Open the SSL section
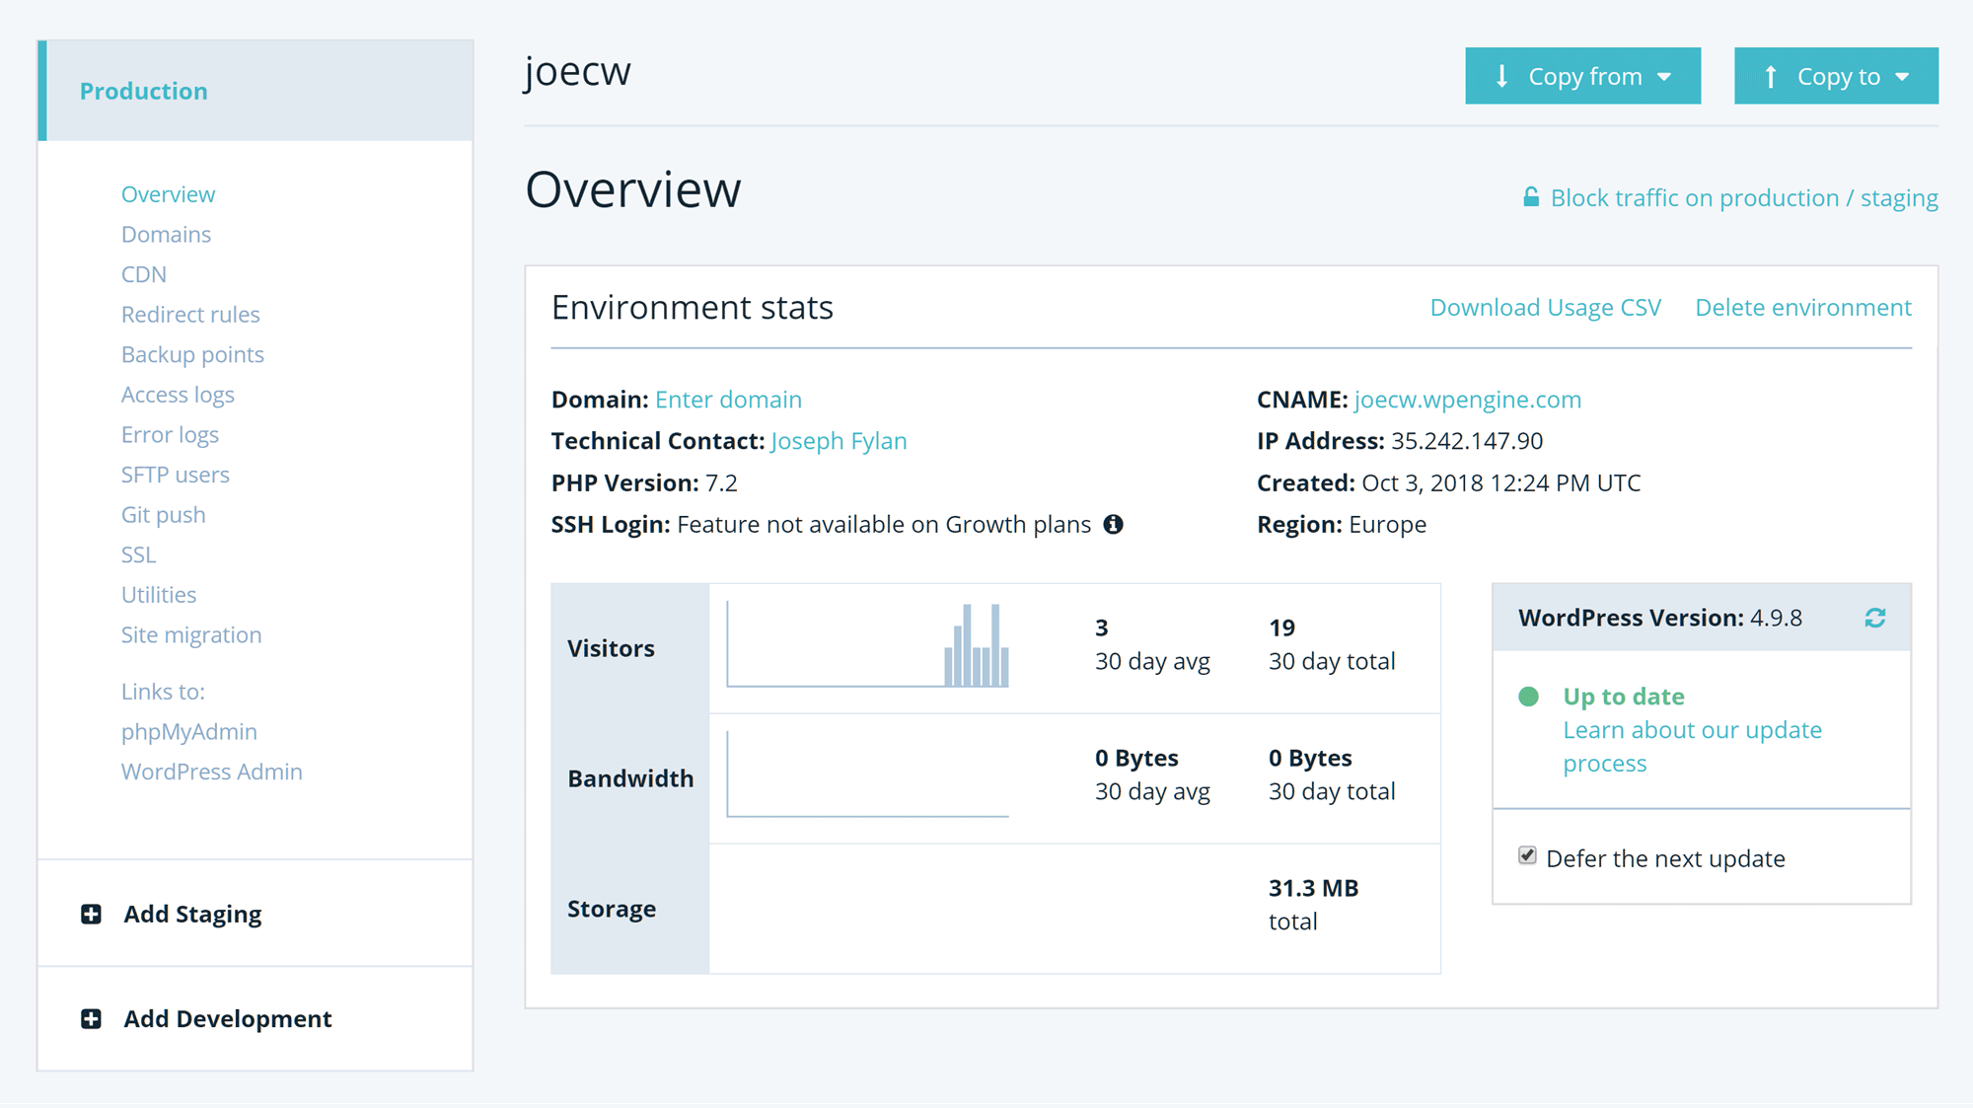Screen dimensions: 1973x1108 click(x=138, y=554)
